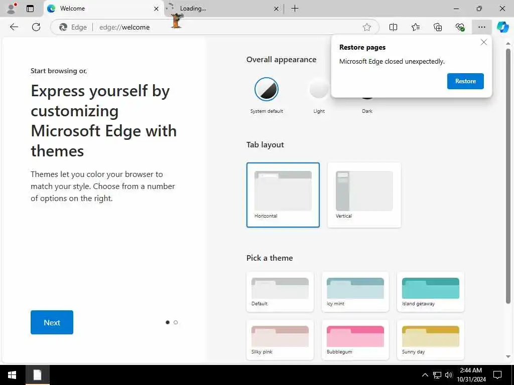Close the Welcome tab
This screenshot has width=514, height=385.
pos(157,9)
